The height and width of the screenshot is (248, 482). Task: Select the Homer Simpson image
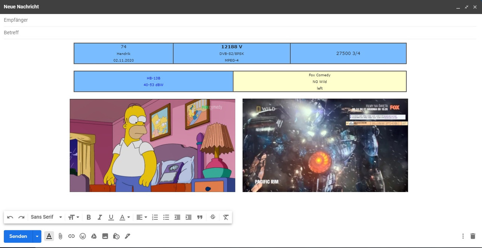153,145
